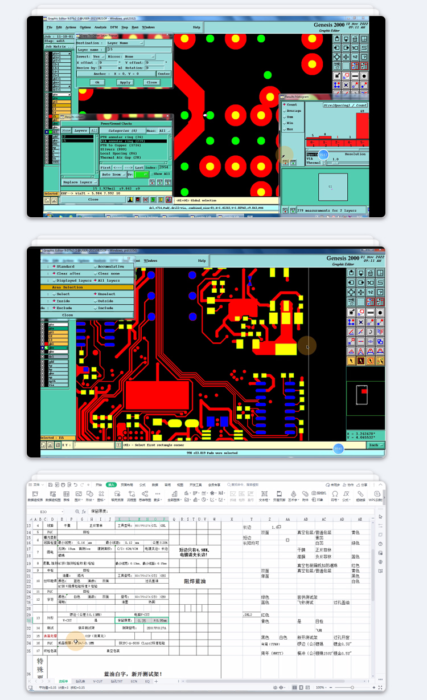427x700 pixels.
Task: Select the Unselect option under Area Selection
Action: pyautogui.click(x=105, y=294)
